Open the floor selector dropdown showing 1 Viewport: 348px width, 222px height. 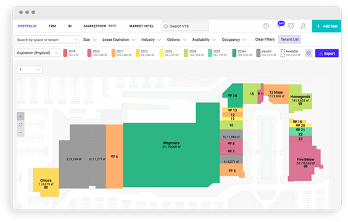(x=30, y=70)
